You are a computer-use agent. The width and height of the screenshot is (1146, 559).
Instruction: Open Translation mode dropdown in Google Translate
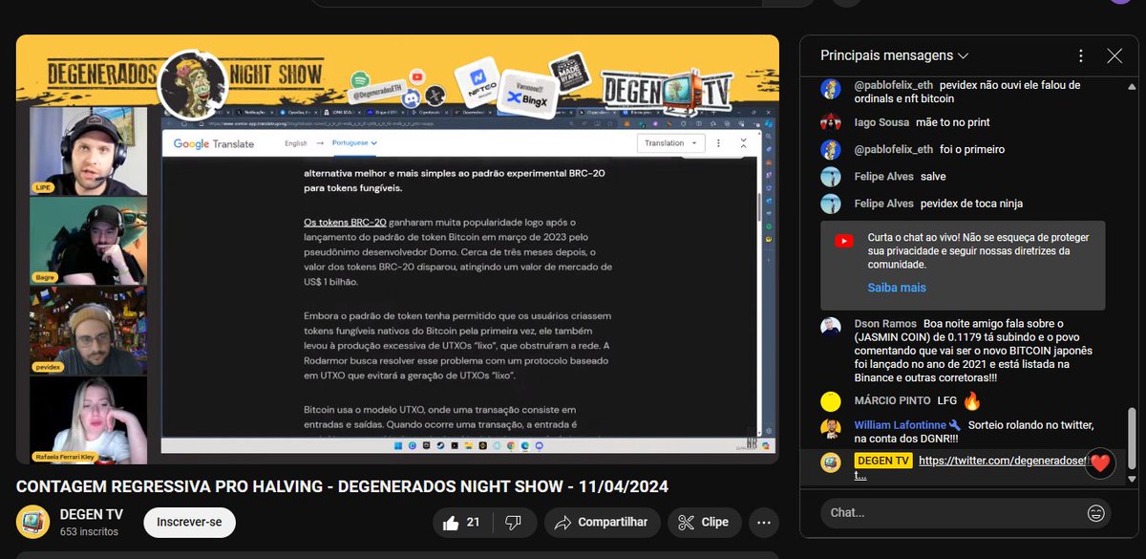point(670,143)
